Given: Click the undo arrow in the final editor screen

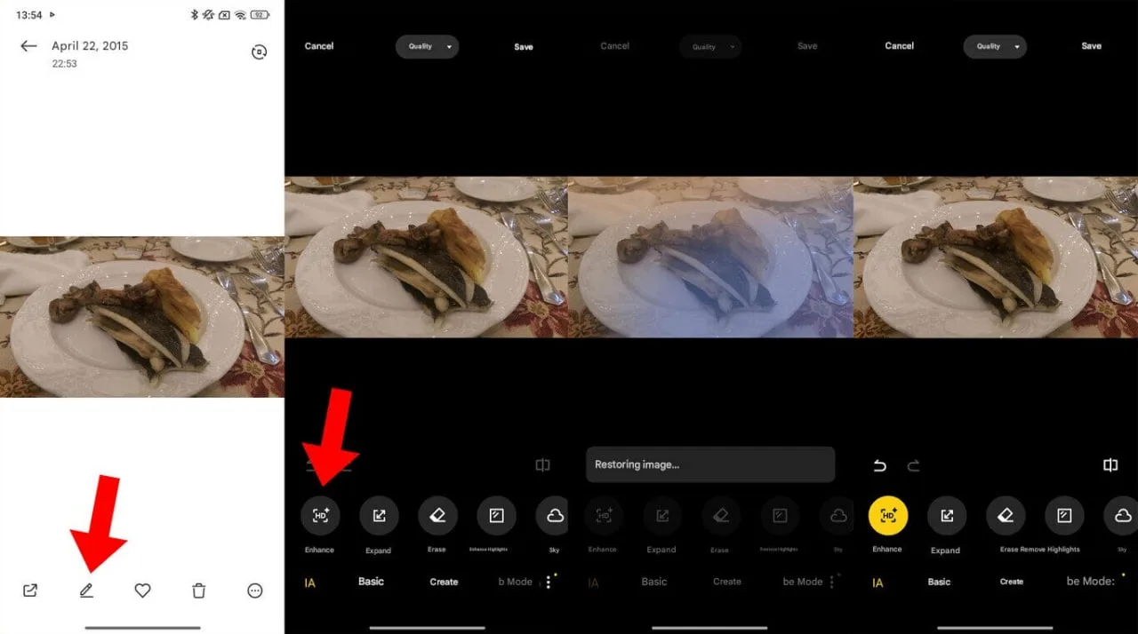Looking at the screenshot, I should (880, 465).
